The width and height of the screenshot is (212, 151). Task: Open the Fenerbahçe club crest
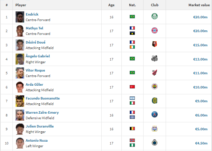[154, 86]
